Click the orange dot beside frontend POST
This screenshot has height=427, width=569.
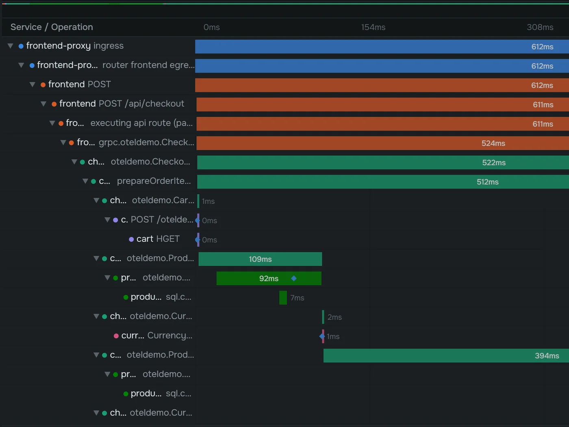point(43,85)
